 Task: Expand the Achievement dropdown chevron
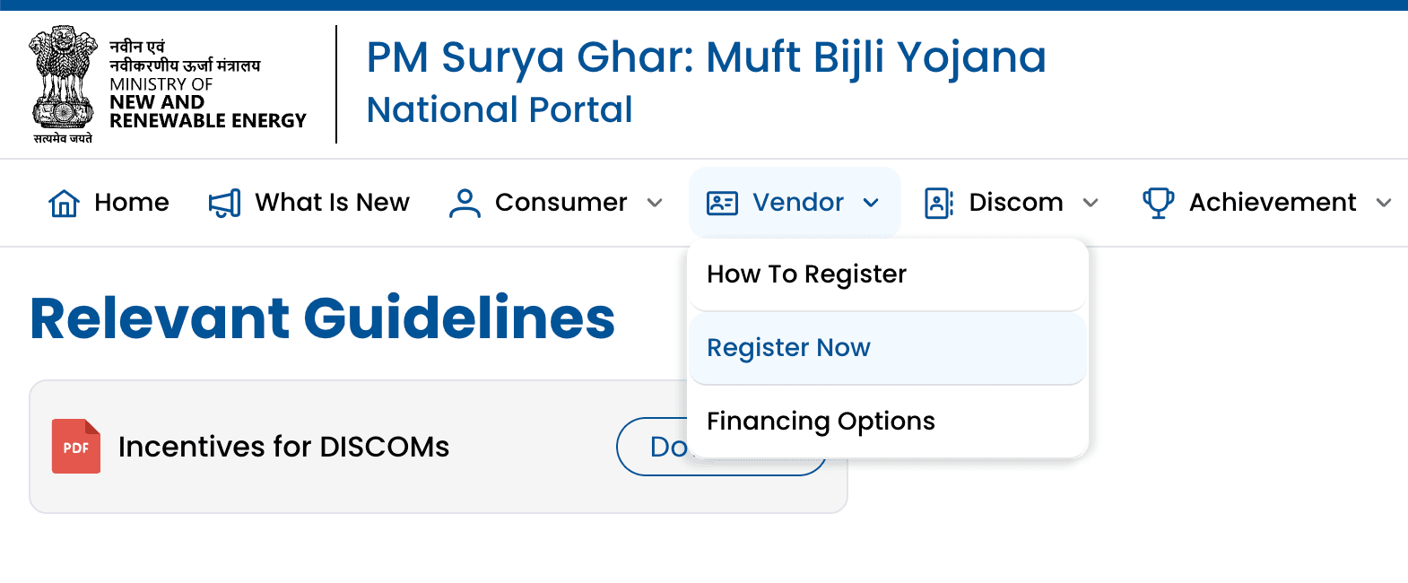1384,204
